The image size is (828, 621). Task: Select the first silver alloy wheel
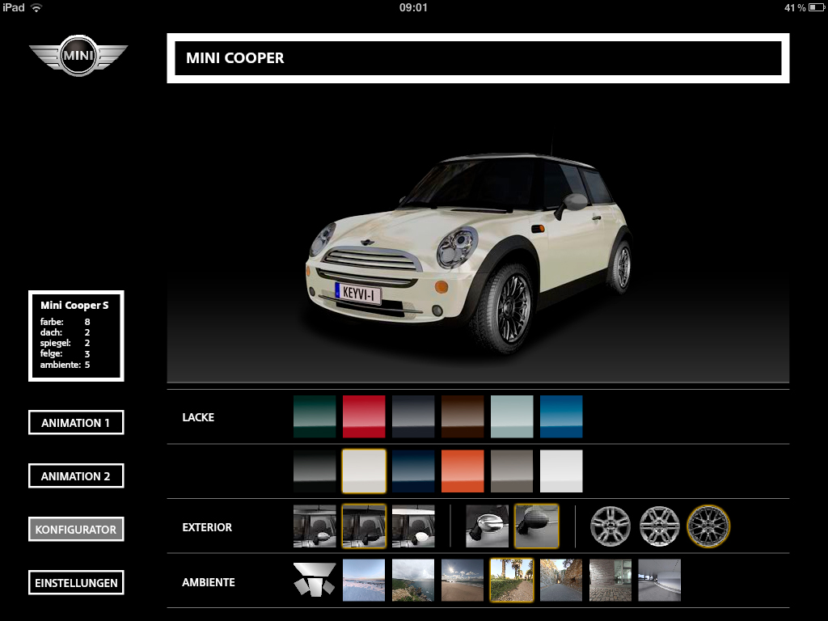click(x=610, y=526)
